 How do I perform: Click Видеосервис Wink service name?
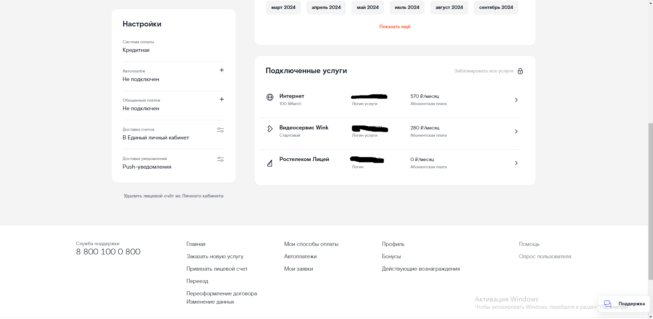click(x=304, y=128)
